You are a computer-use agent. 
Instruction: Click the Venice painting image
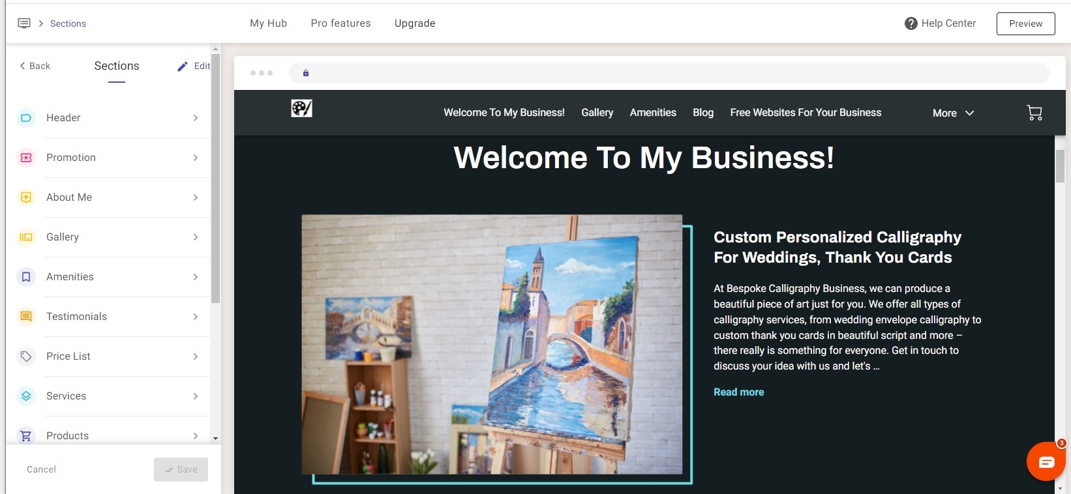pyautogui.click(x=492, y=344)
